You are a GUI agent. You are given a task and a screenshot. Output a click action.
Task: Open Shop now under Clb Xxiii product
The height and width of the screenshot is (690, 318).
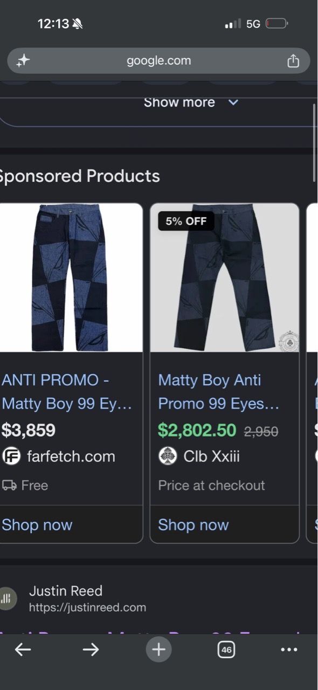(193, 525)
